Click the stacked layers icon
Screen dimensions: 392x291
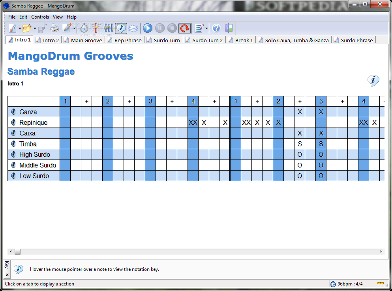click(133, 28)
